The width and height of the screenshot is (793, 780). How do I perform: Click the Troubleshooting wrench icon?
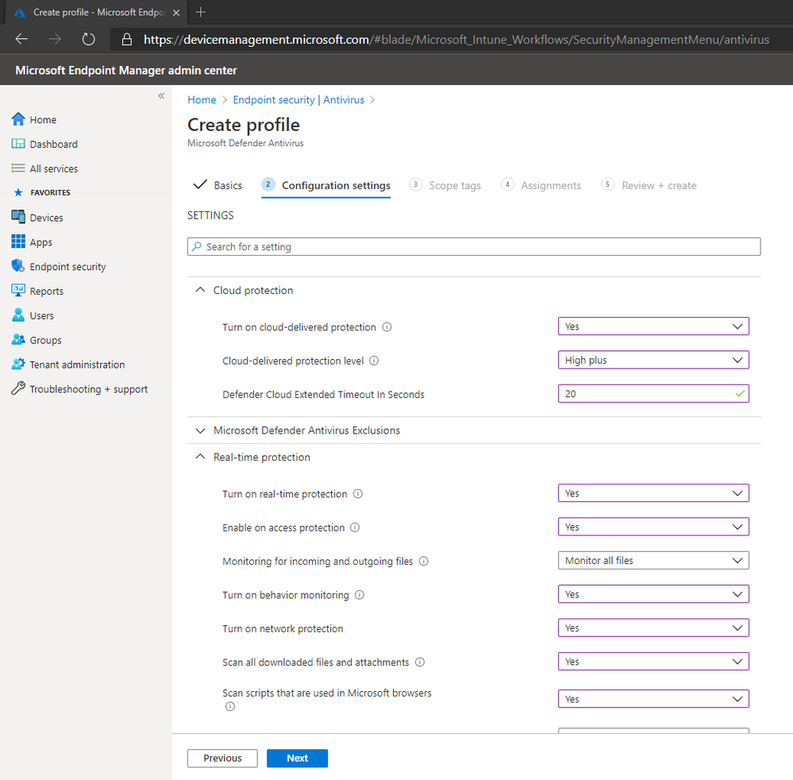tap(18, 388)
